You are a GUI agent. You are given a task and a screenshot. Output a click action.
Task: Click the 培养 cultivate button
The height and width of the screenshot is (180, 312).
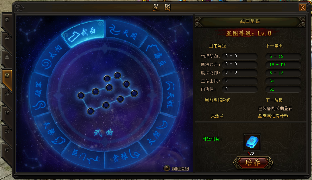click(x=253, y=163)
